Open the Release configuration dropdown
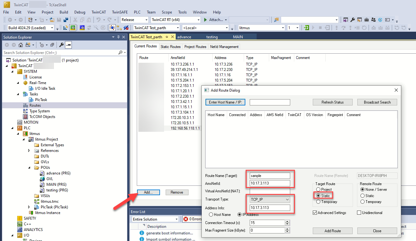 click(x=134, y=20)
